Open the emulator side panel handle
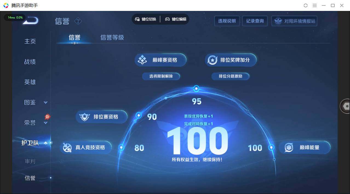350x194 pixels. [345, 106]
